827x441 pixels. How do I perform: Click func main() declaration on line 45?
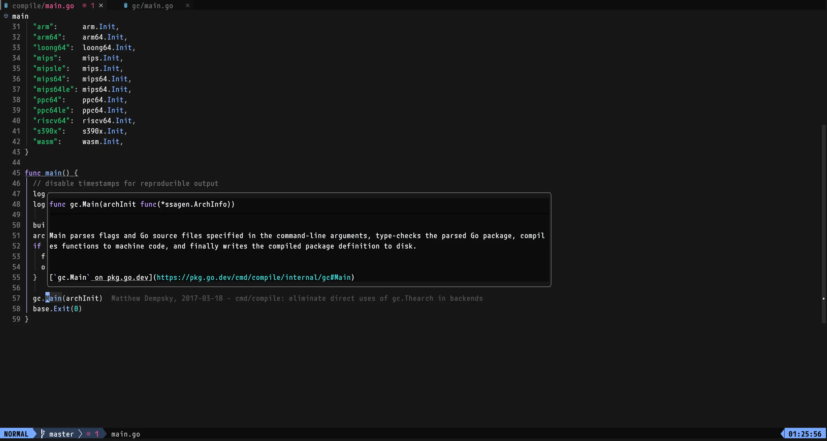(x=51, y=173)
